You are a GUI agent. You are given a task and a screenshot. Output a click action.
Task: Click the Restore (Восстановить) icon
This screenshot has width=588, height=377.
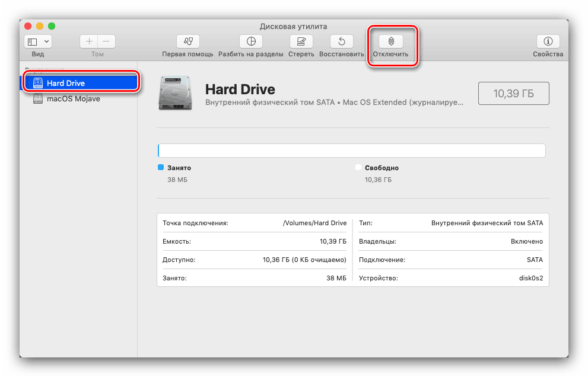pyautogui.click(x=342, y=41)
